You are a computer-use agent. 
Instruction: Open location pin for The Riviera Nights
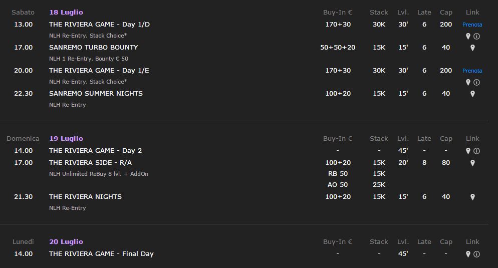click(x=472, y=197)
